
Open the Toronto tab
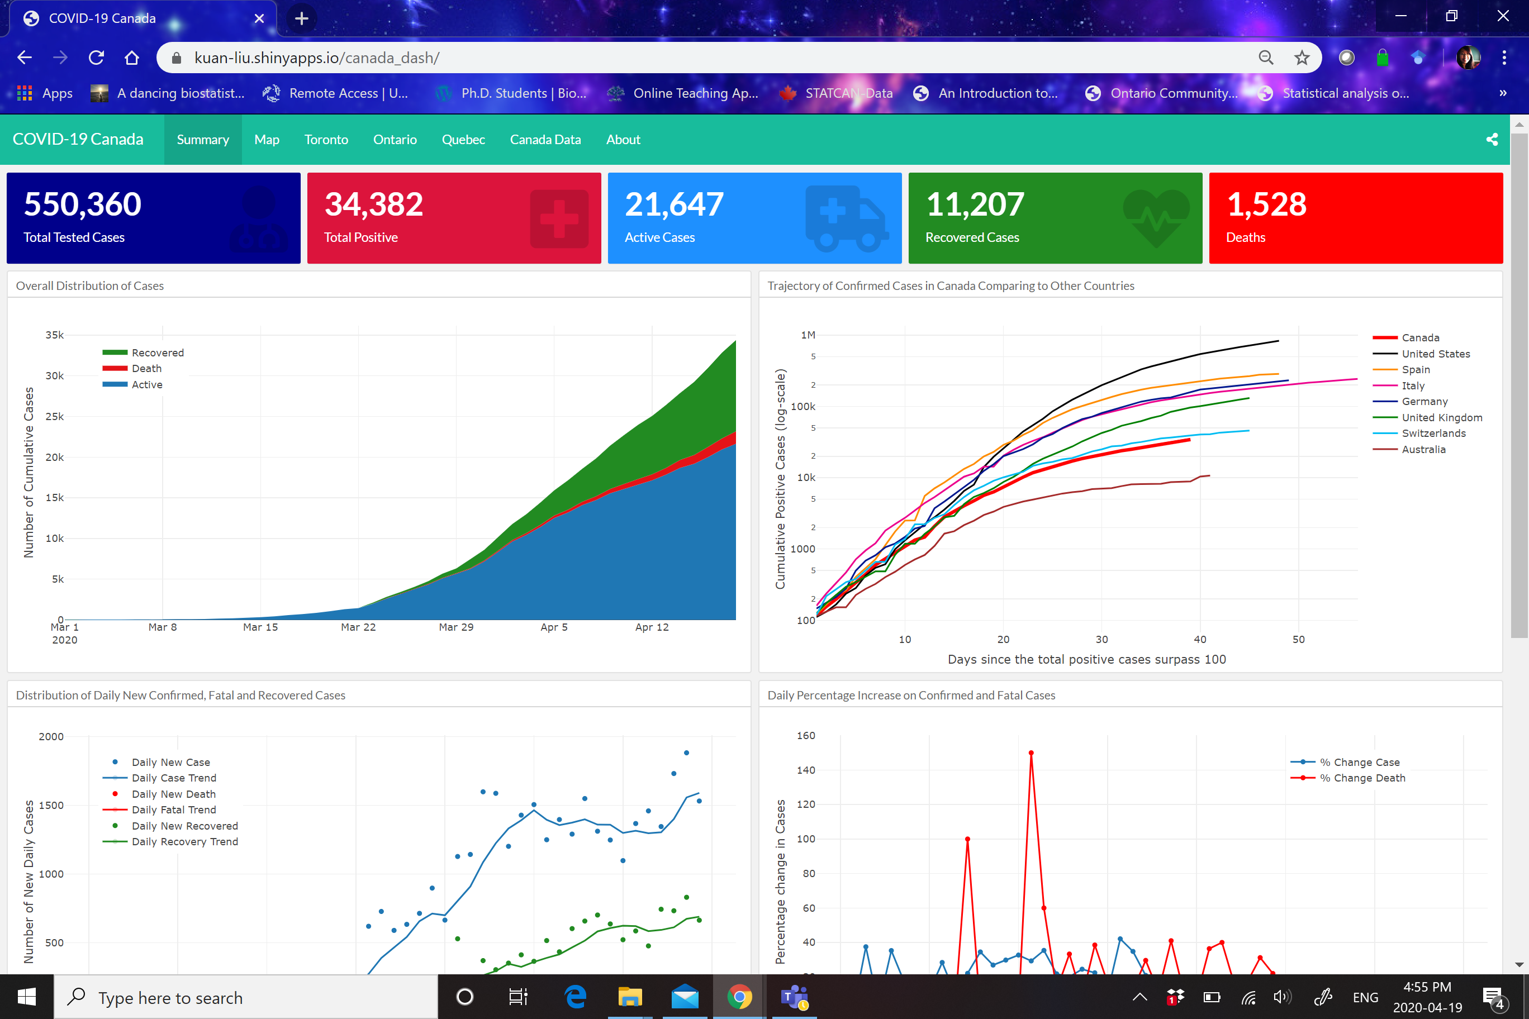[x=326, y=139]
